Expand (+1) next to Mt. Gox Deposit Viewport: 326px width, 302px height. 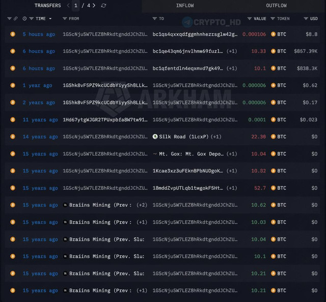point(232,154)
